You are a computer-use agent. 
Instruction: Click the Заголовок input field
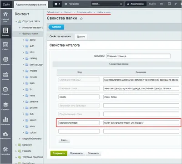click(x=138, y=56)
